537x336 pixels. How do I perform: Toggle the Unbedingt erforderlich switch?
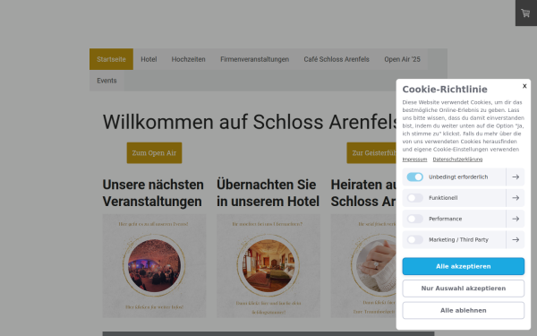414,177
